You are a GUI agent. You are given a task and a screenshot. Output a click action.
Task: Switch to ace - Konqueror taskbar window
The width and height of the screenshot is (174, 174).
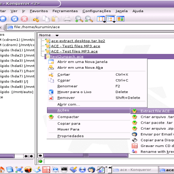point(135,170)
